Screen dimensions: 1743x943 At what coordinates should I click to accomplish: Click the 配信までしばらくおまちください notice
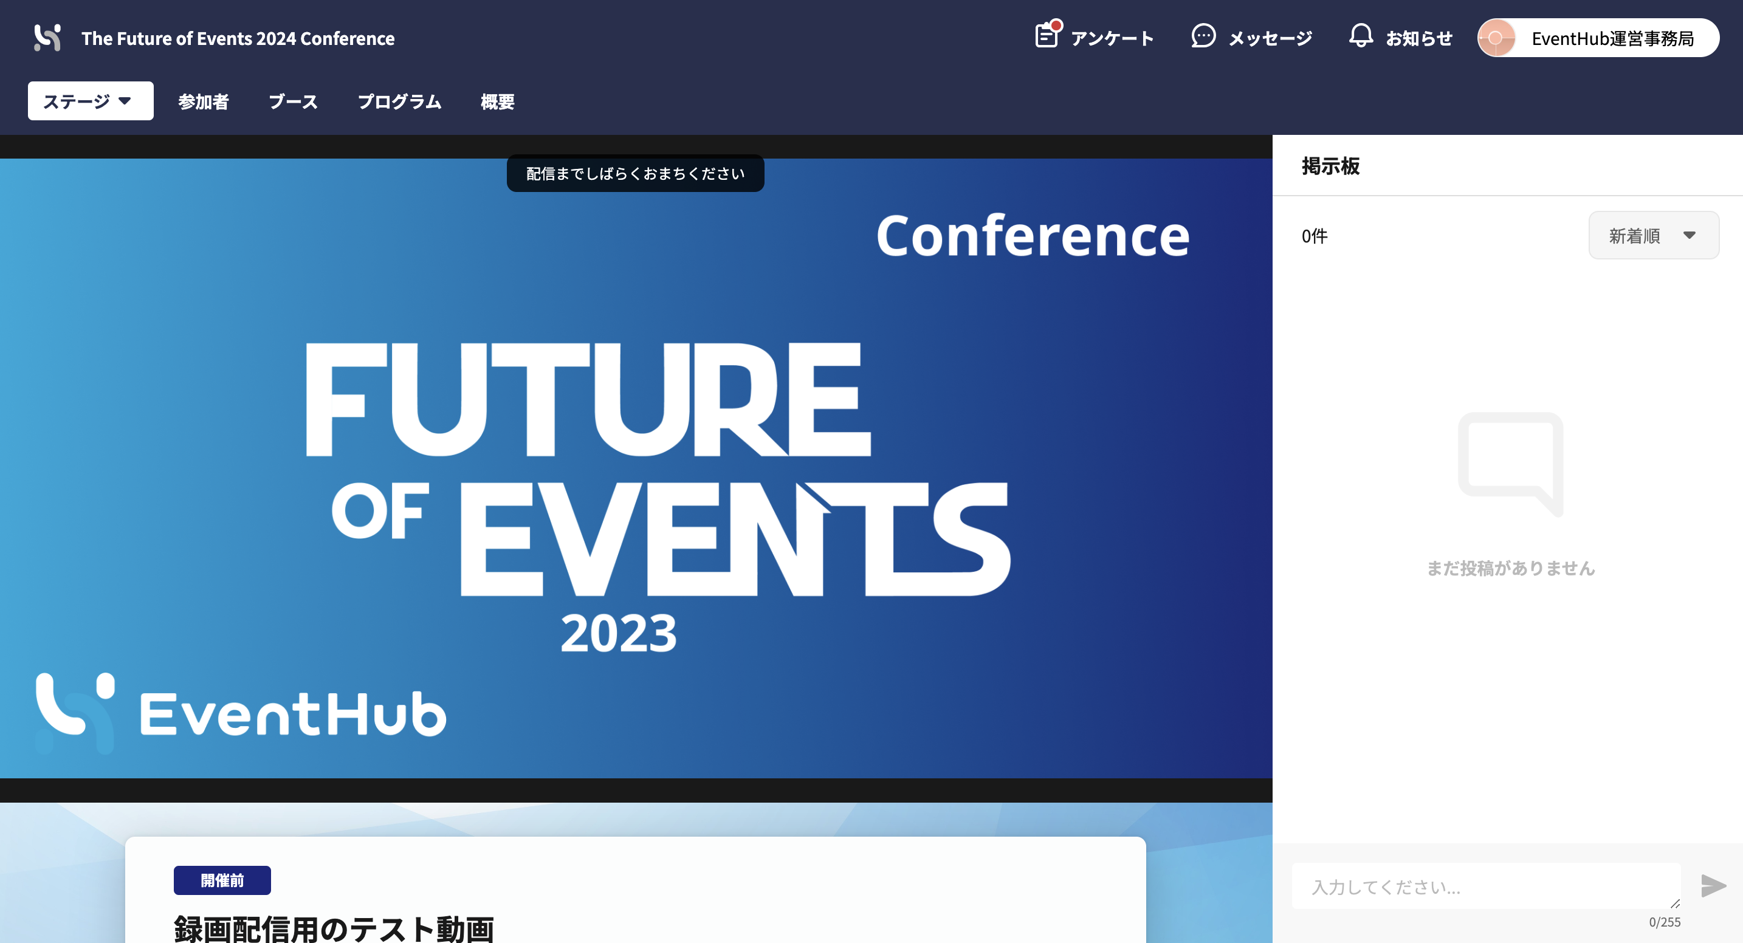tap(635, 173)
